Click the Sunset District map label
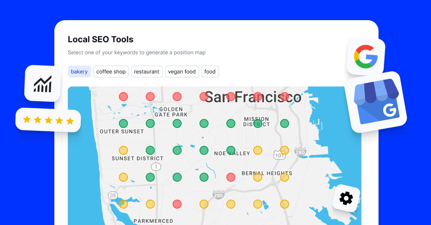This screenshot has height=225, width=431. pos(137,158)
